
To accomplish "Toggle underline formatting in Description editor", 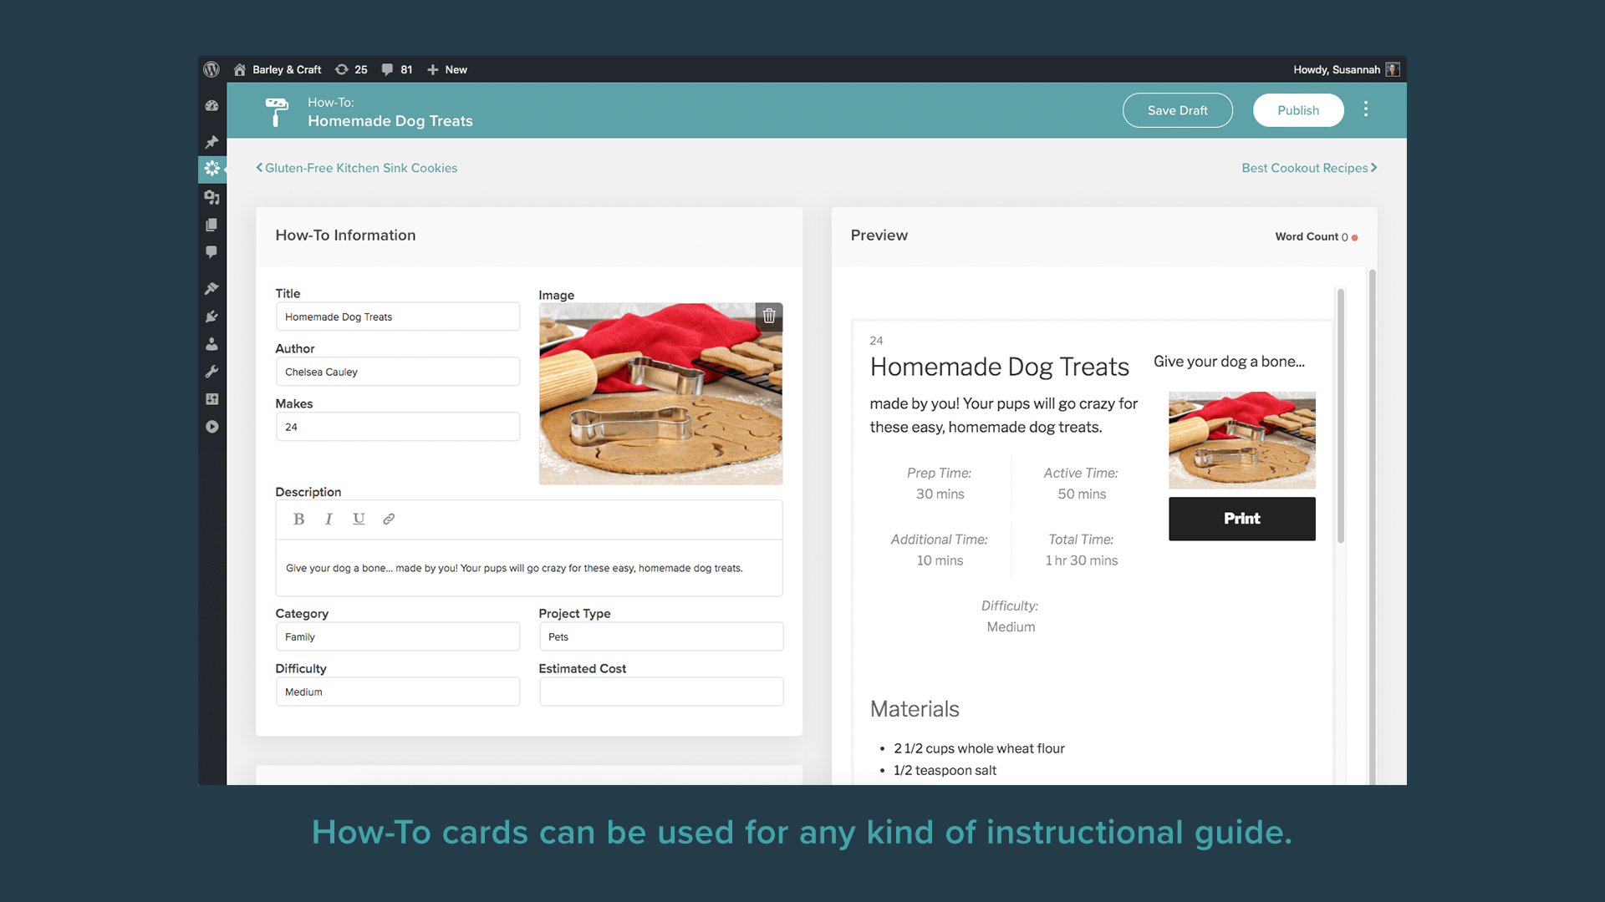I will coord(359,519).
